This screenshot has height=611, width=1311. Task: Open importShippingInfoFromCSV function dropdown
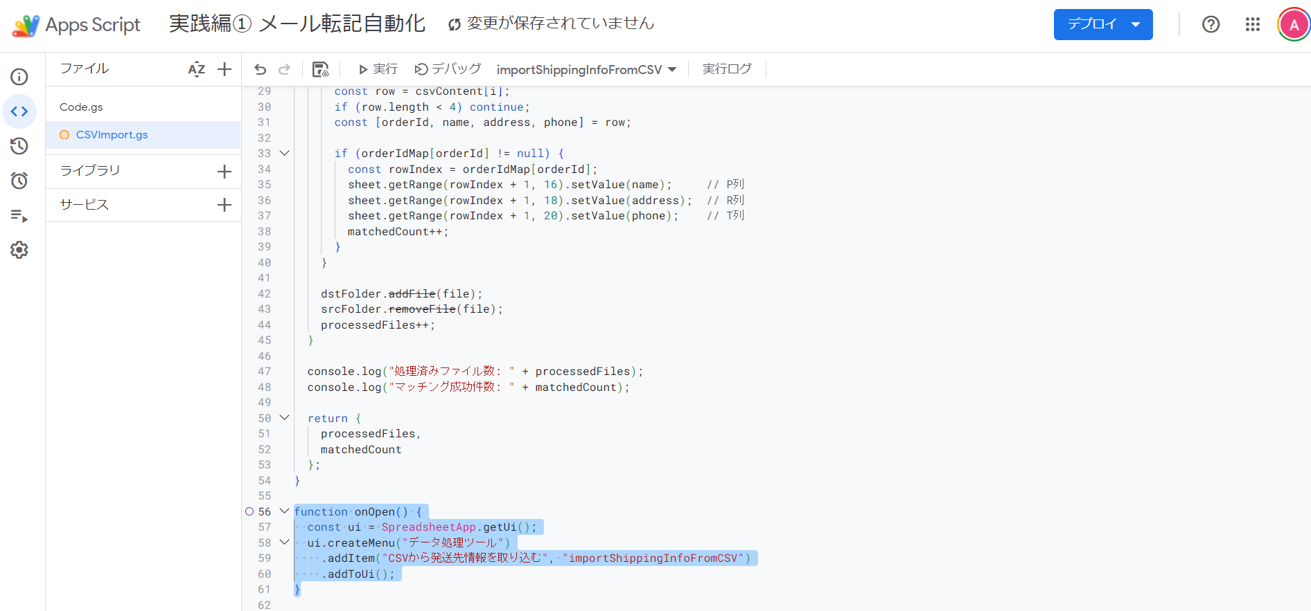[586, 70]
